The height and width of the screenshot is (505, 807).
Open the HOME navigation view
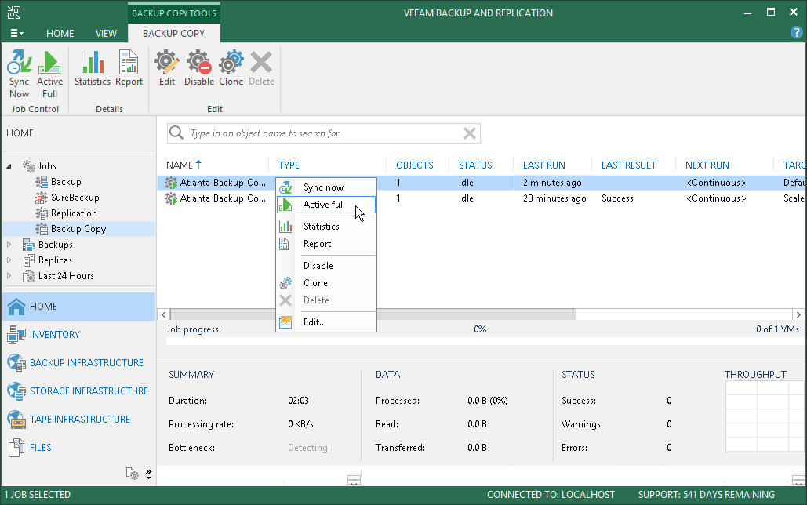click(78, 307)
